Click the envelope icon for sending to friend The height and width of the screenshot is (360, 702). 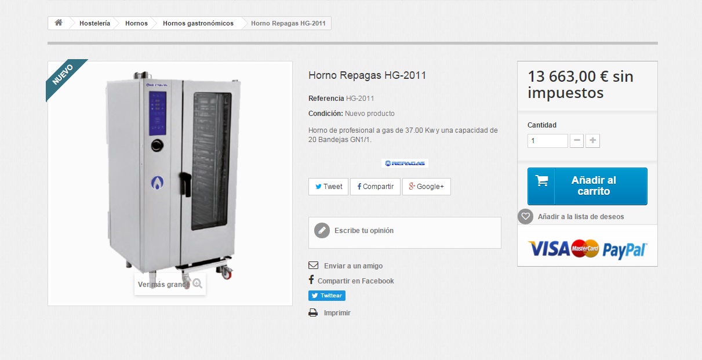(x=313, y=266)
